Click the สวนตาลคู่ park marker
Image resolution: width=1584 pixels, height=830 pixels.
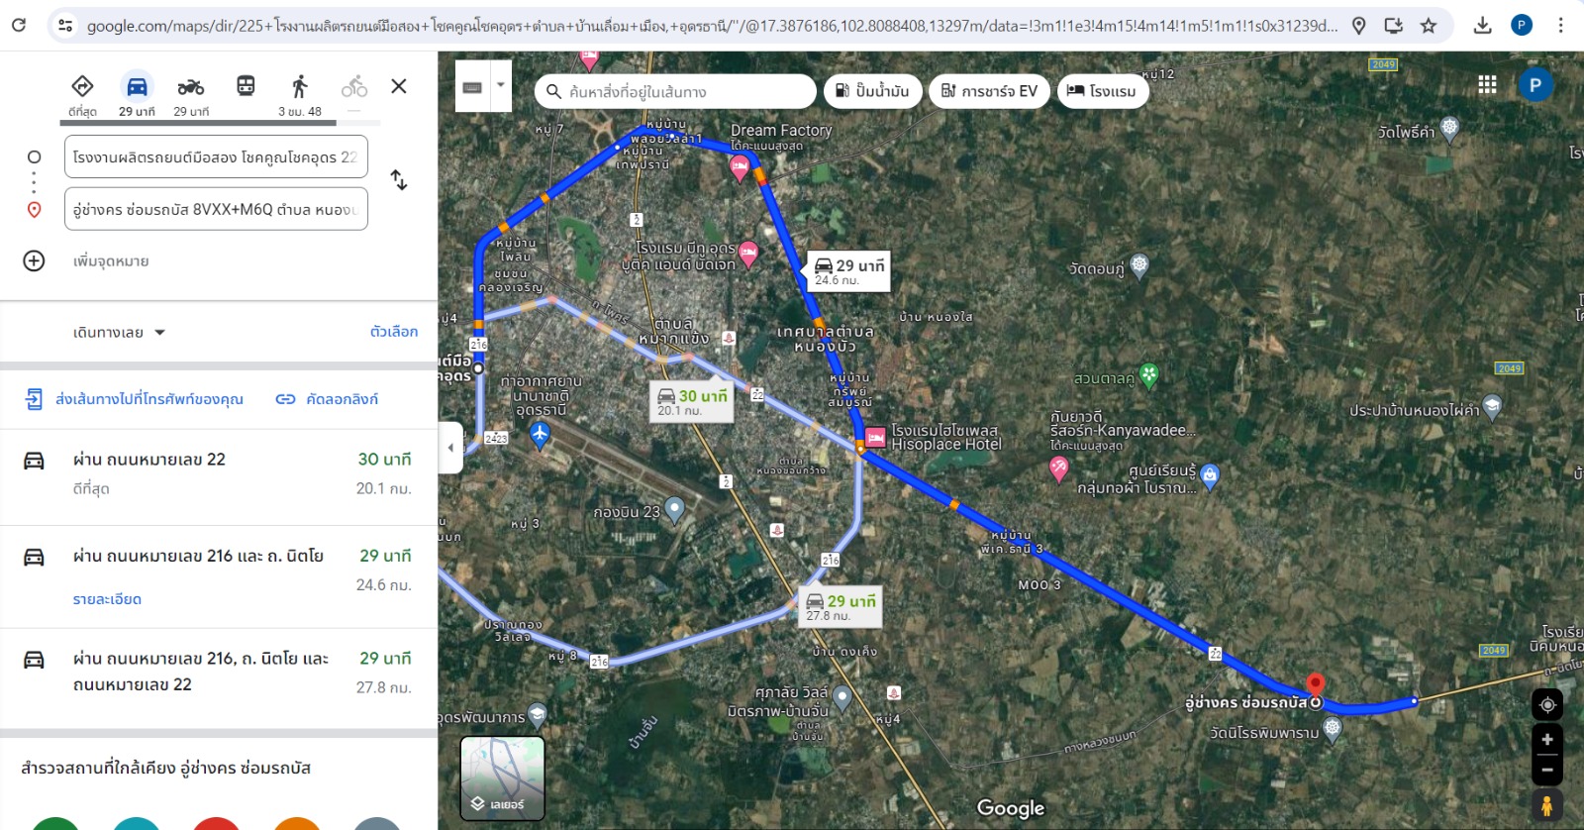point(1148,374)
